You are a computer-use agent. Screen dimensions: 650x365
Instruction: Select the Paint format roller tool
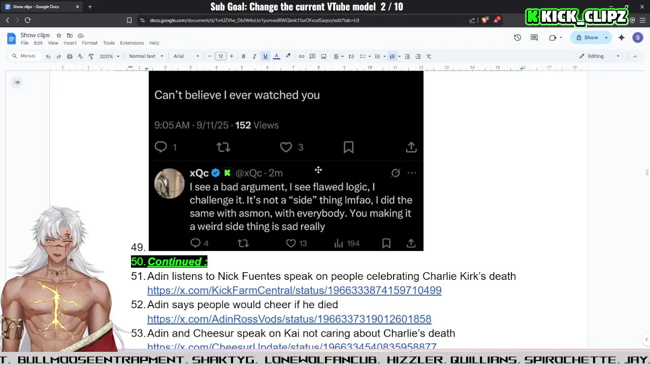tap(91, 56)
